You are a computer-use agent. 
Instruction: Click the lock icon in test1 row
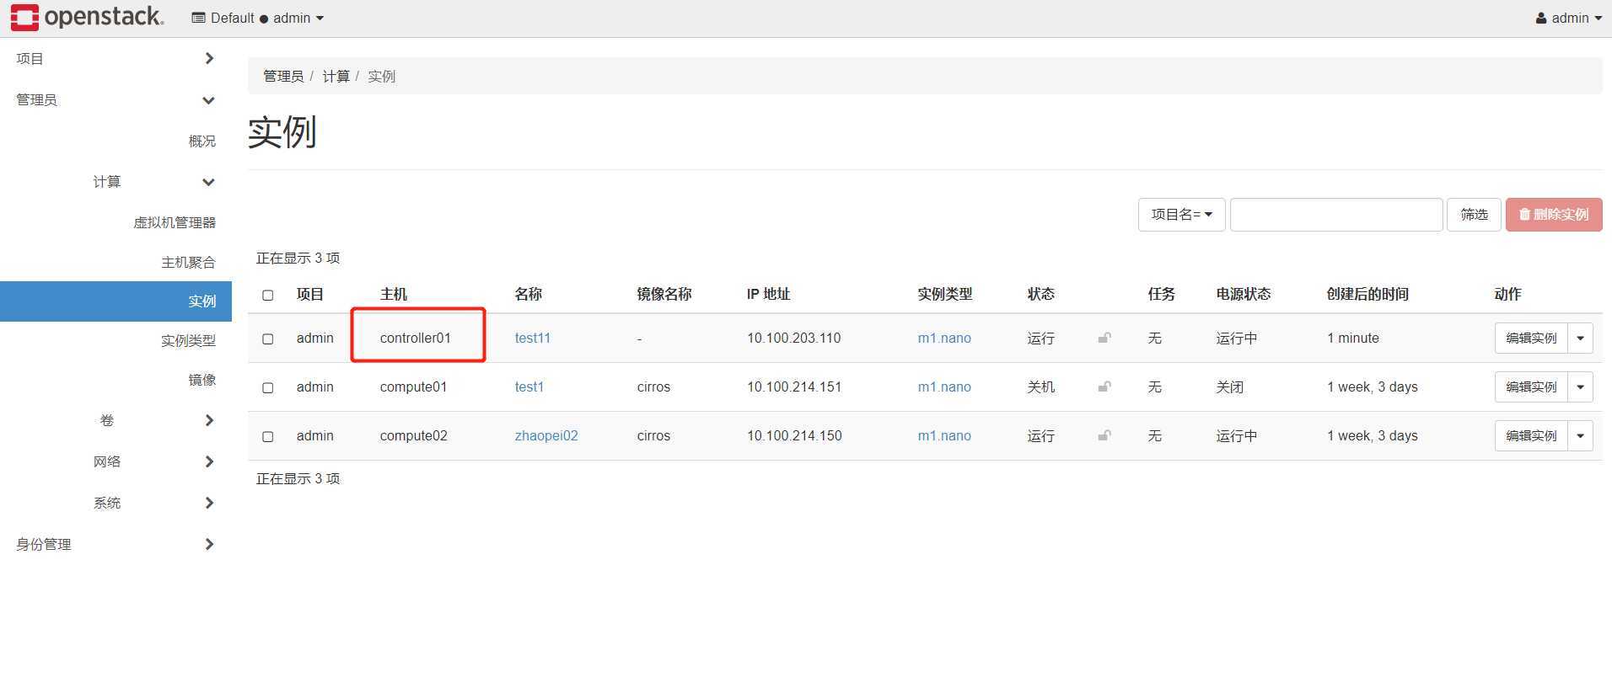coord(1104,386)
